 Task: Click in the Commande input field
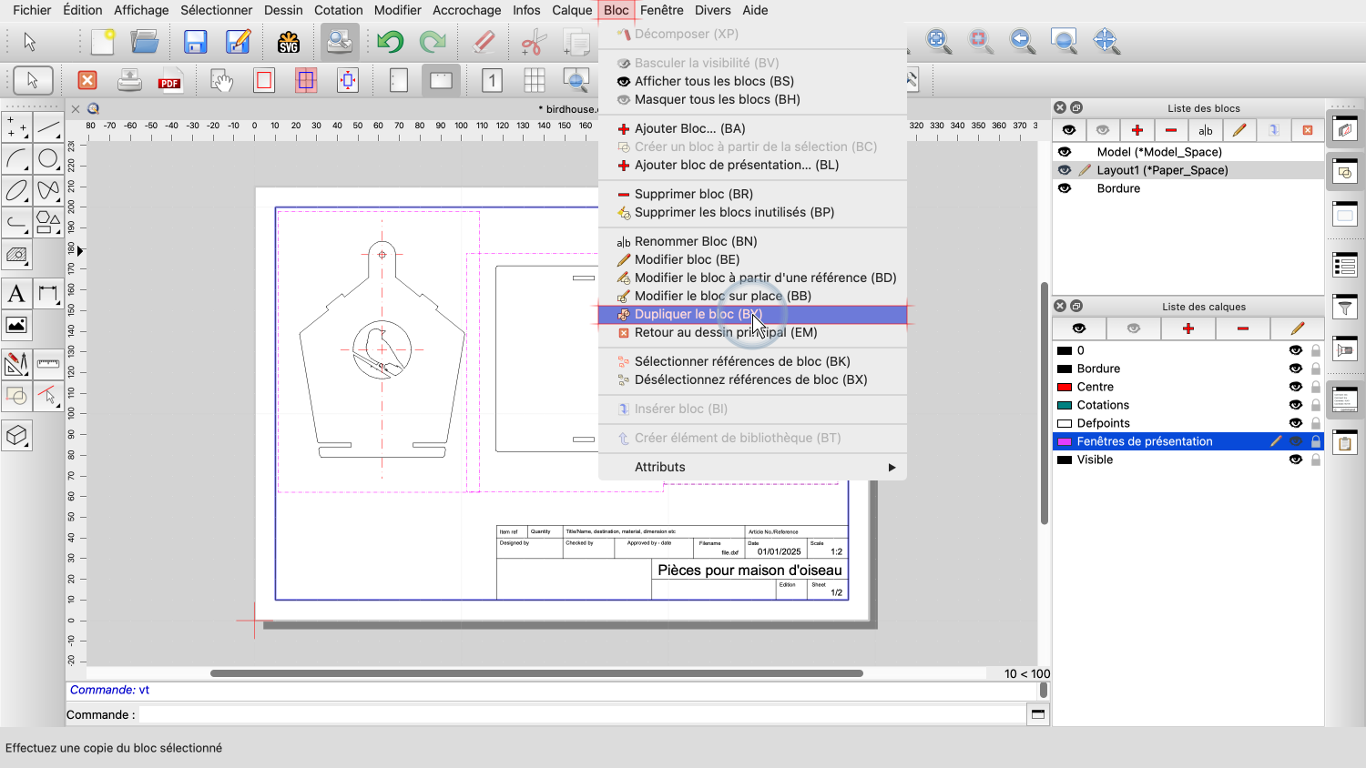pyautogui.click(x=583, y=714)
